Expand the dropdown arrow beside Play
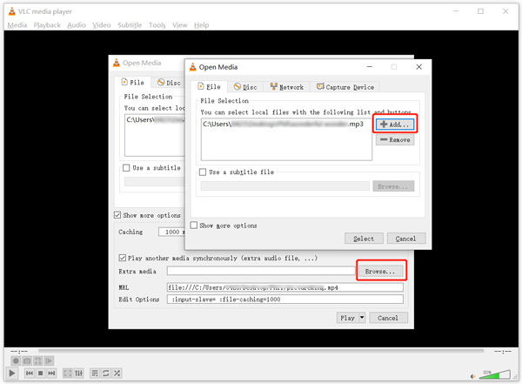The height and width of the screenshot is (384, 522). (x=362, y=318)
